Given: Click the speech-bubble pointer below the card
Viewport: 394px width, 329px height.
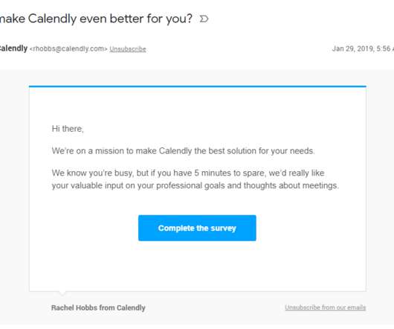Looking at the screenshot, I should pos(62,293).
